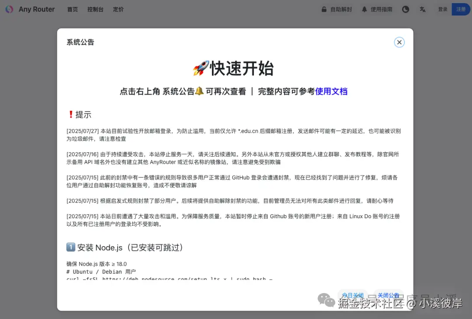Click the 关闭公告 button
This screenshot has height=319, width=472.
click(389, 295)
